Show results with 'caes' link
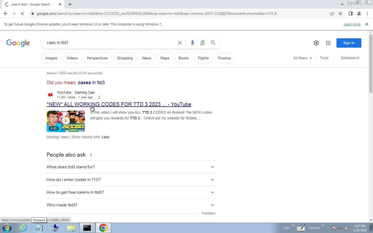This screenshot has height=233, width=373. click(105, 137)
